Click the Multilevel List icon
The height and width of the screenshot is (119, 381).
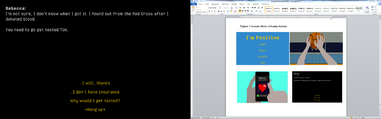[x=248, y=8]
